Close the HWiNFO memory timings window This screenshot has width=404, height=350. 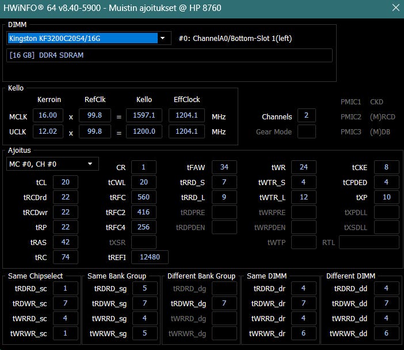point(395,8)
